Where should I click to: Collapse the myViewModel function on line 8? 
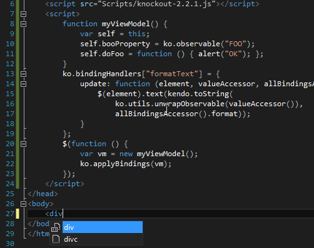23,24
